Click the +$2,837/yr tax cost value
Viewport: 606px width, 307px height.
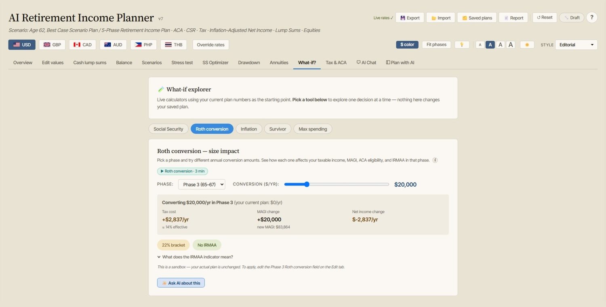[175, 220]
